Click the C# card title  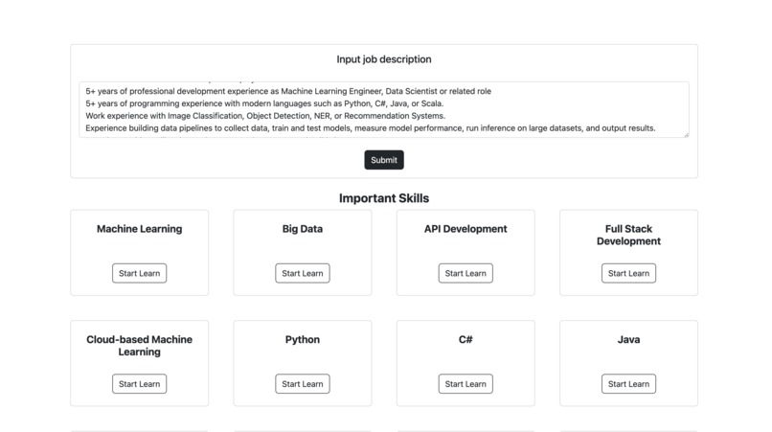tap(465, 339)
